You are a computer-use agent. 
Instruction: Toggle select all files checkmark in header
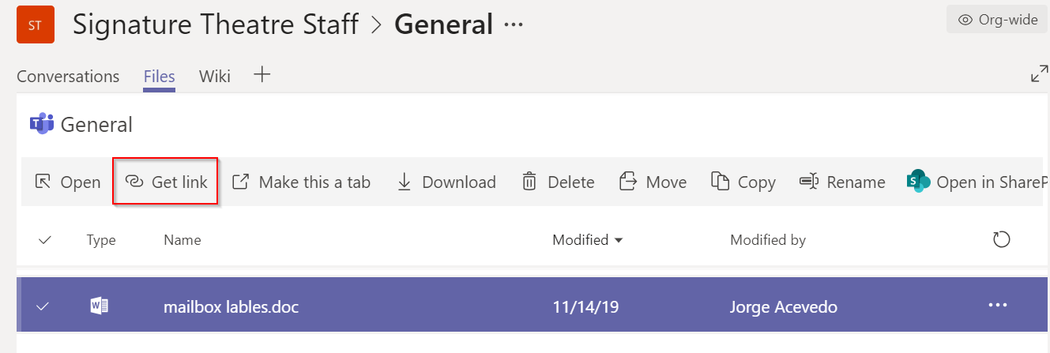point(45,240)
